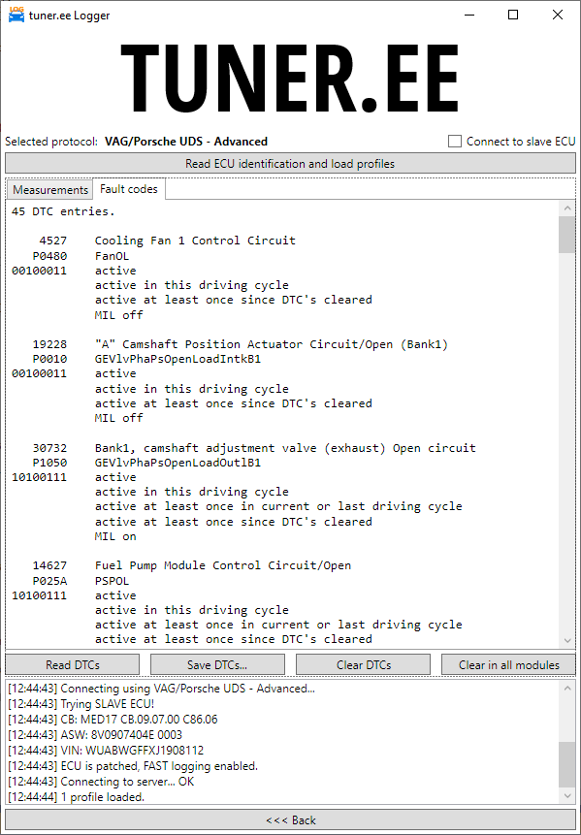This screenshot has height=835, width=581.
Task: Click the fault list scrollbar thumb
Action: click(567, 235)
